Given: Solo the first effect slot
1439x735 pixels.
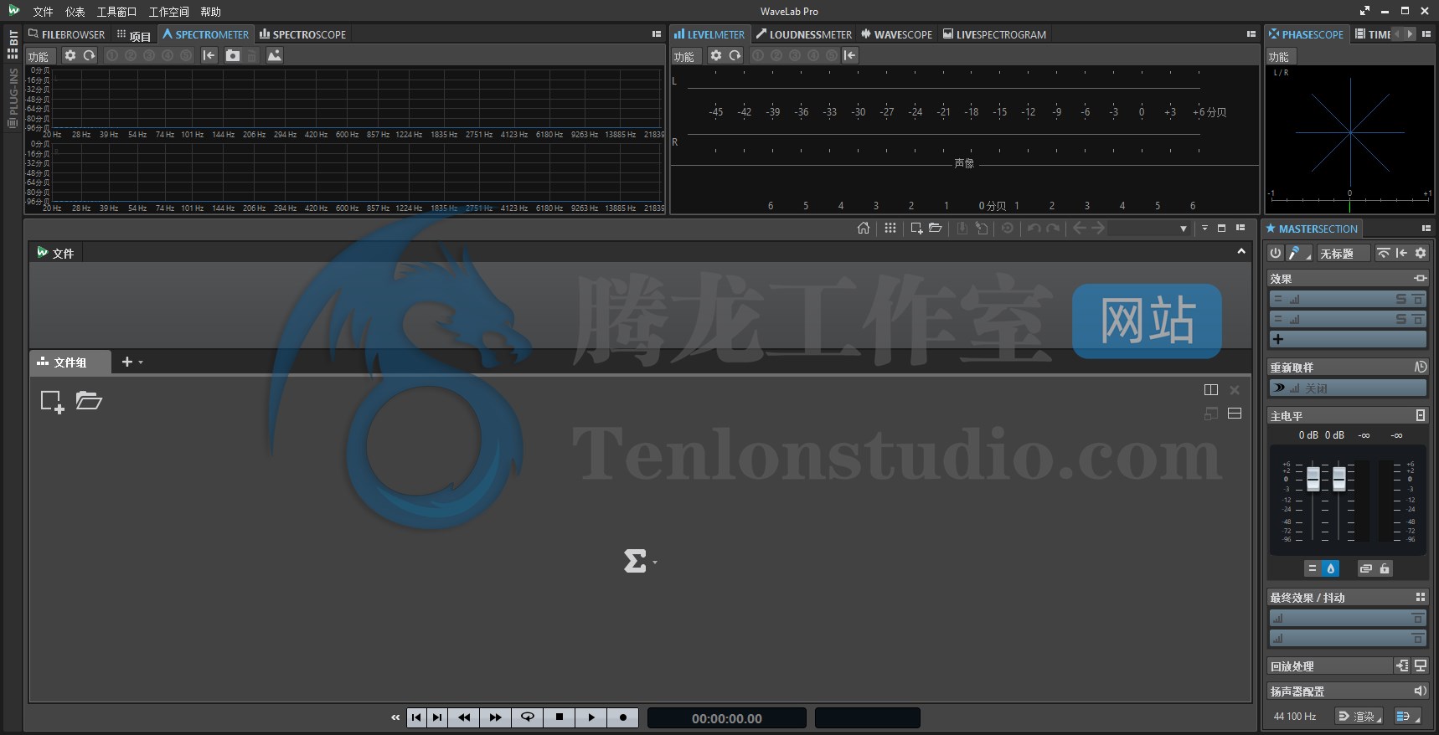Looking at the screenshot, I should pos(1401,299).
